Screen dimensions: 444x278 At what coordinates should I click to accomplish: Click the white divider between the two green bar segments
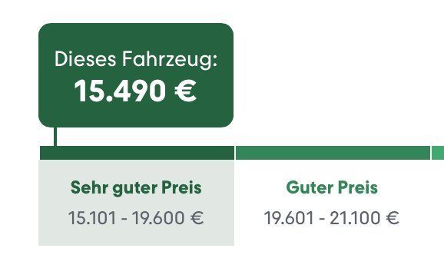click(235, 153)
